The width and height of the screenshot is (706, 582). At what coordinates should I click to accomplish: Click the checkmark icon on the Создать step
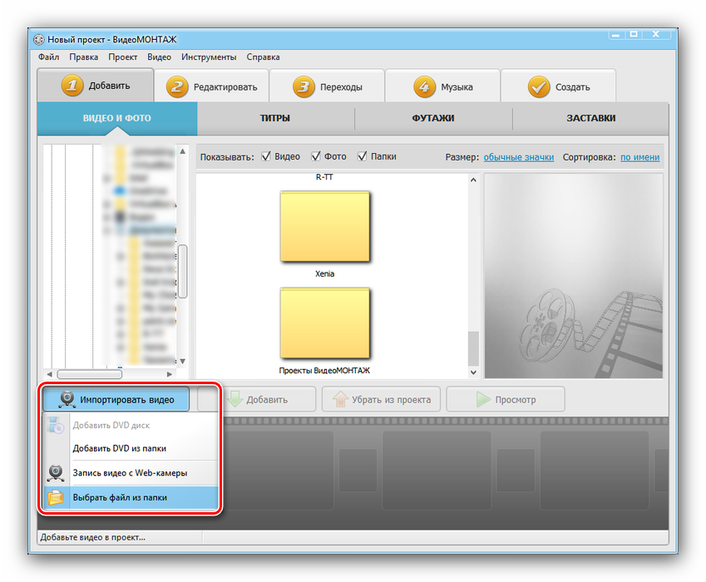pyautogui.click(x=539, y=86)
